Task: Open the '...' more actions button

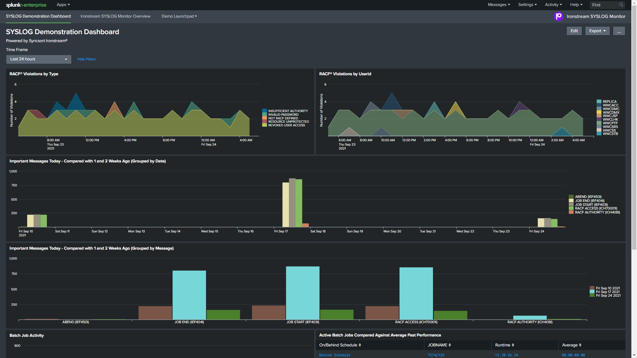Action: 619,31
